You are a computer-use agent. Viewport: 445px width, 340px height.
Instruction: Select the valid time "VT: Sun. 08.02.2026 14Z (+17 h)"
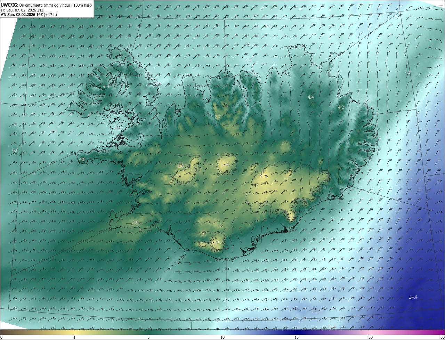click(x=29, y=15)
